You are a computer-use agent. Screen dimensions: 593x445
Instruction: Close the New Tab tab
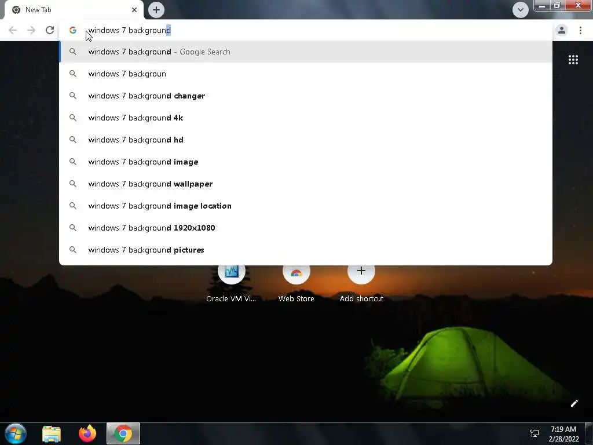tap(134, 10)
